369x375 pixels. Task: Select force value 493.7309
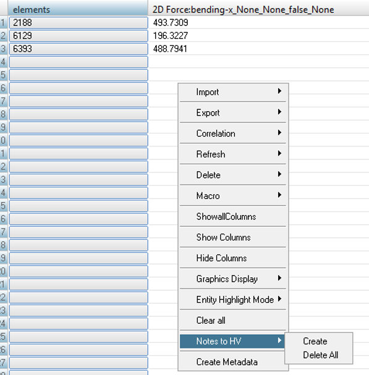[x=171, y=23]
